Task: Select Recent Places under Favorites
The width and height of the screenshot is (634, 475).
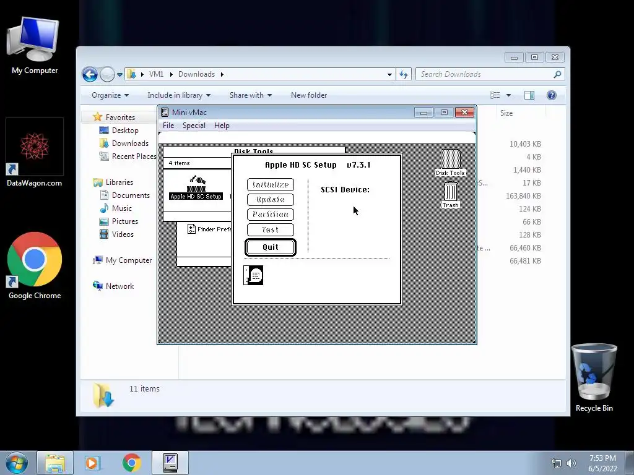Action: (134, 156)
